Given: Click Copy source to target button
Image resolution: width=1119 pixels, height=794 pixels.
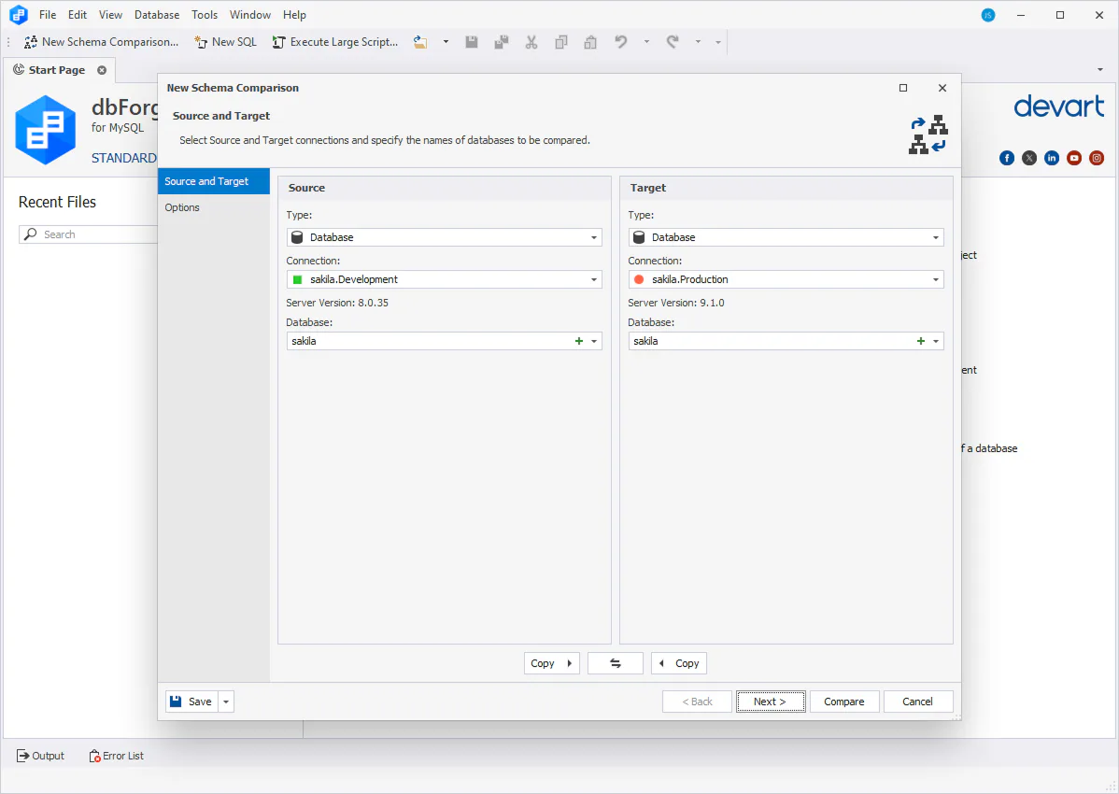Looking at the screenshot, I should point(552,663).
